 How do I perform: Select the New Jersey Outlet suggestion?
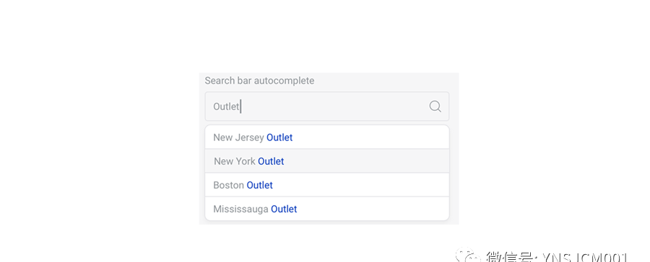coord(327,137)
